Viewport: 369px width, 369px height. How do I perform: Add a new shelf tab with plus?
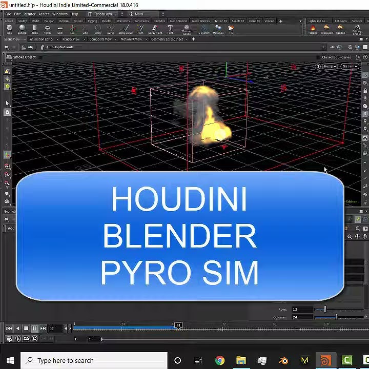click(280, 21)
